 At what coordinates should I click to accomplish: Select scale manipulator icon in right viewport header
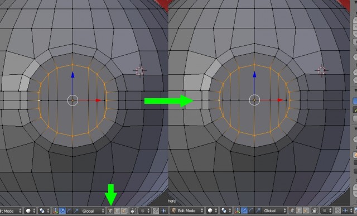click(258, 211)
